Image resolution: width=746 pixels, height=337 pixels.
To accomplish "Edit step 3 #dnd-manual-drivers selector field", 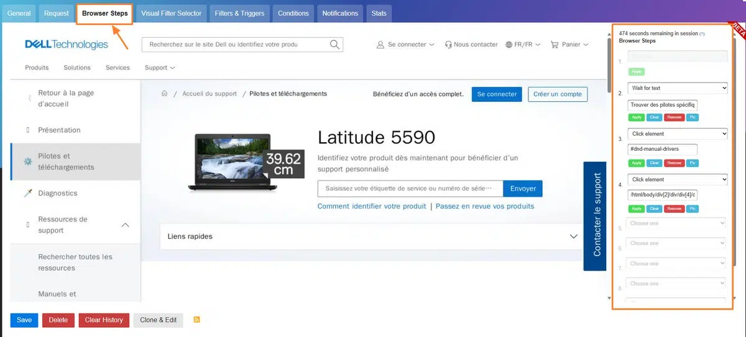I will 663,149.
